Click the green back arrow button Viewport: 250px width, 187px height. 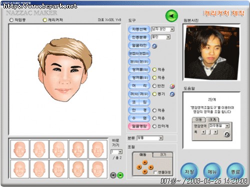click(171, 16)
